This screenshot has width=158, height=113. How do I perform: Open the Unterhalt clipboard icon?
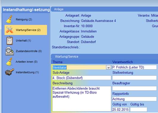(10, 41)
